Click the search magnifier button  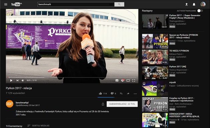pyautogui.click(x=119, y=4)
